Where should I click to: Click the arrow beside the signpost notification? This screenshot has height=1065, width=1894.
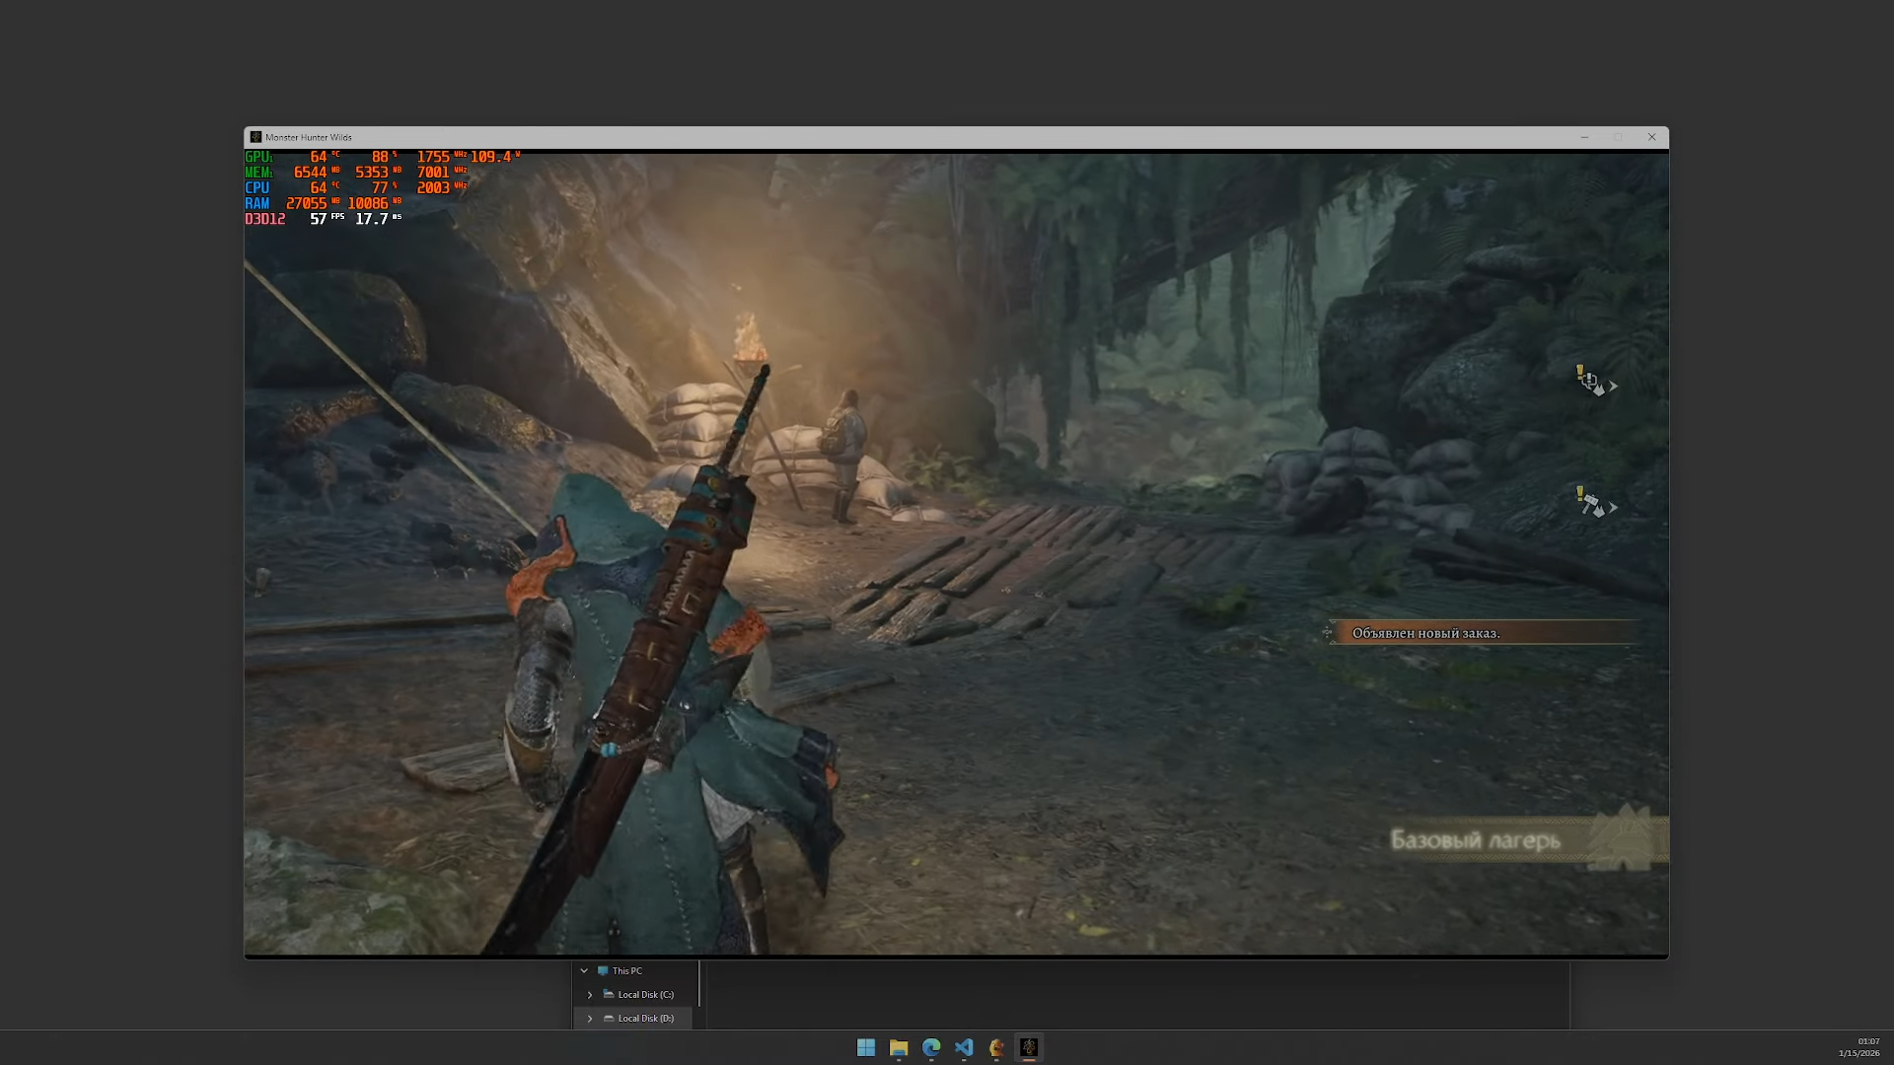1614,508
